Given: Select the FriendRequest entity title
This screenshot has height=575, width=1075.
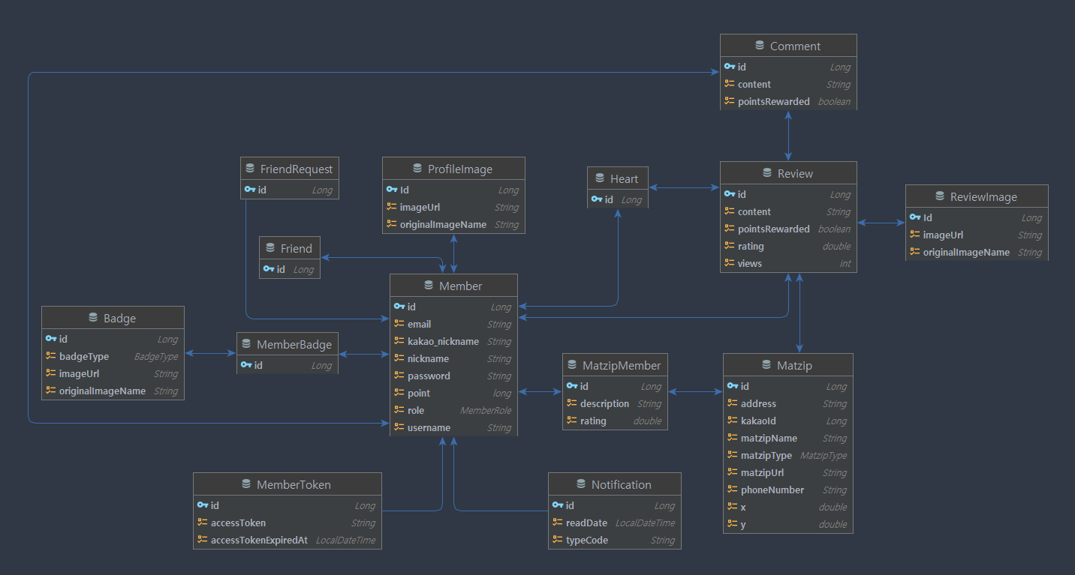Looking at the screenshot, I should [x=296, y=169].
